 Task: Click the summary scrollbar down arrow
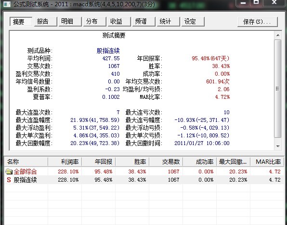coord(278,146)
